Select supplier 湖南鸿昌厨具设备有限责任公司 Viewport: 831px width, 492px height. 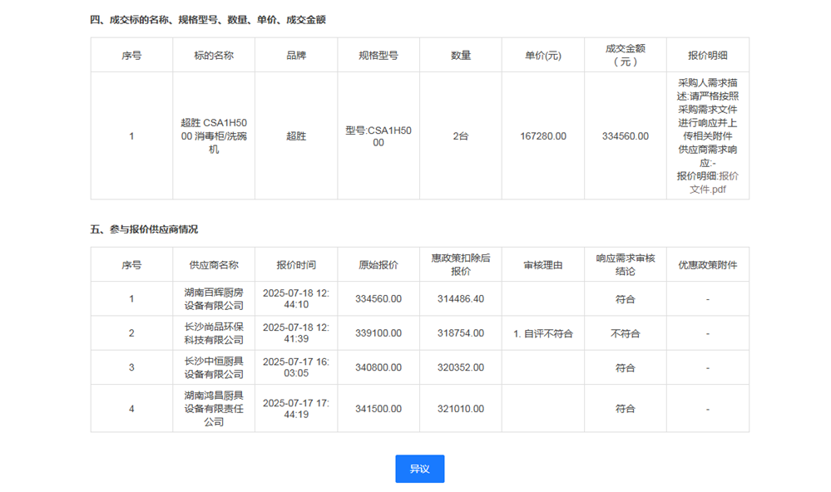pos(214,408)
